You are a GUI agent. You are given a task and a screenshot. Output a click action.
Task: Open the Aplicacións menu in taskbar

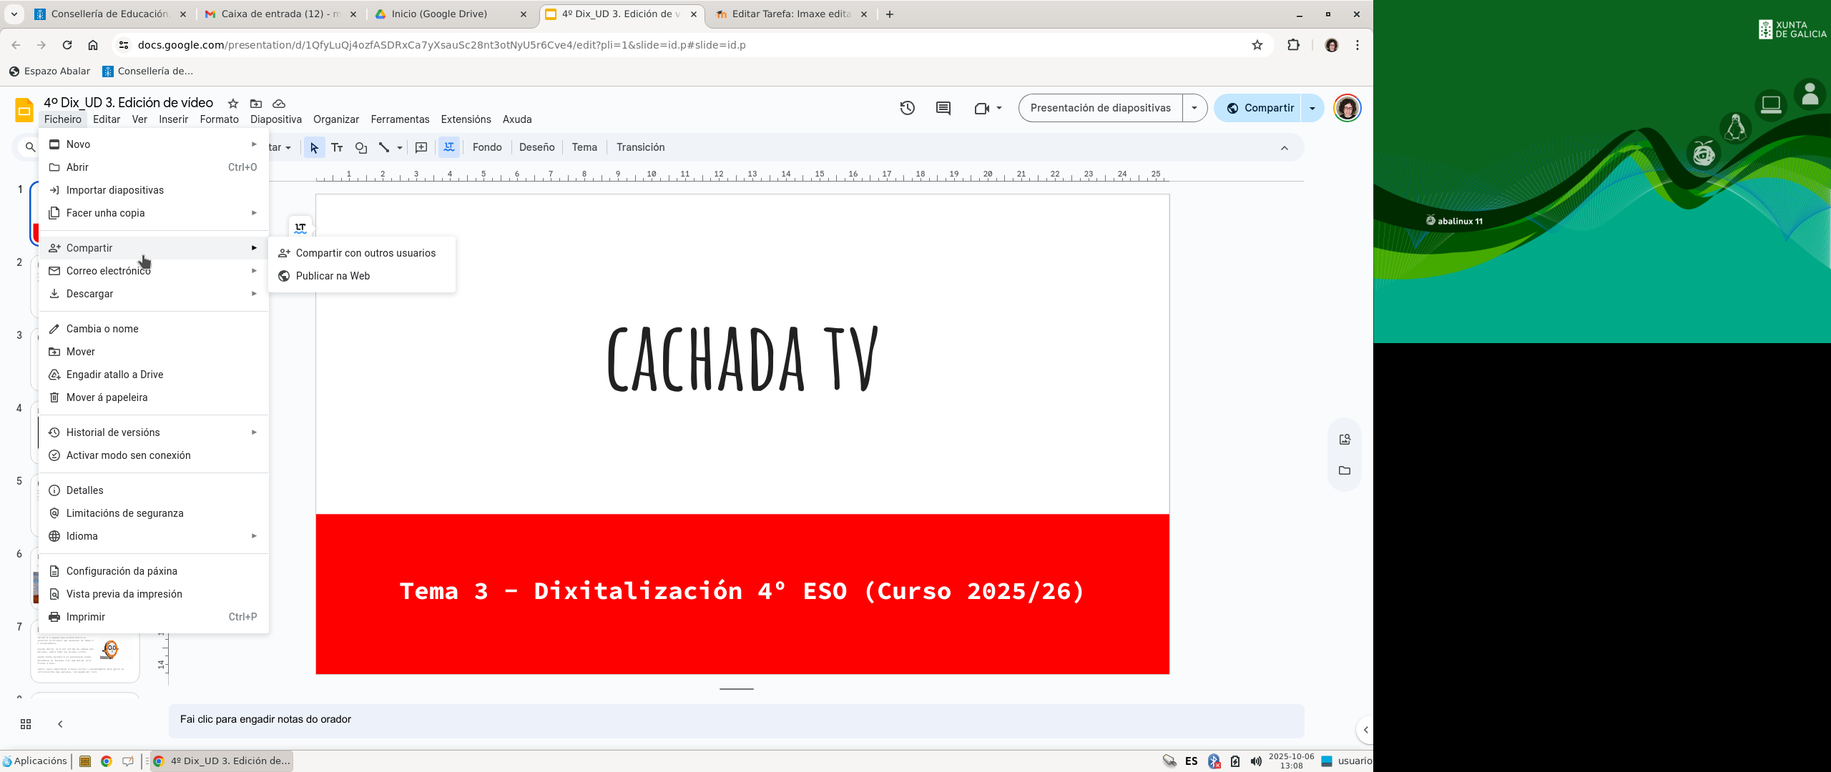(x=34, y=761)
